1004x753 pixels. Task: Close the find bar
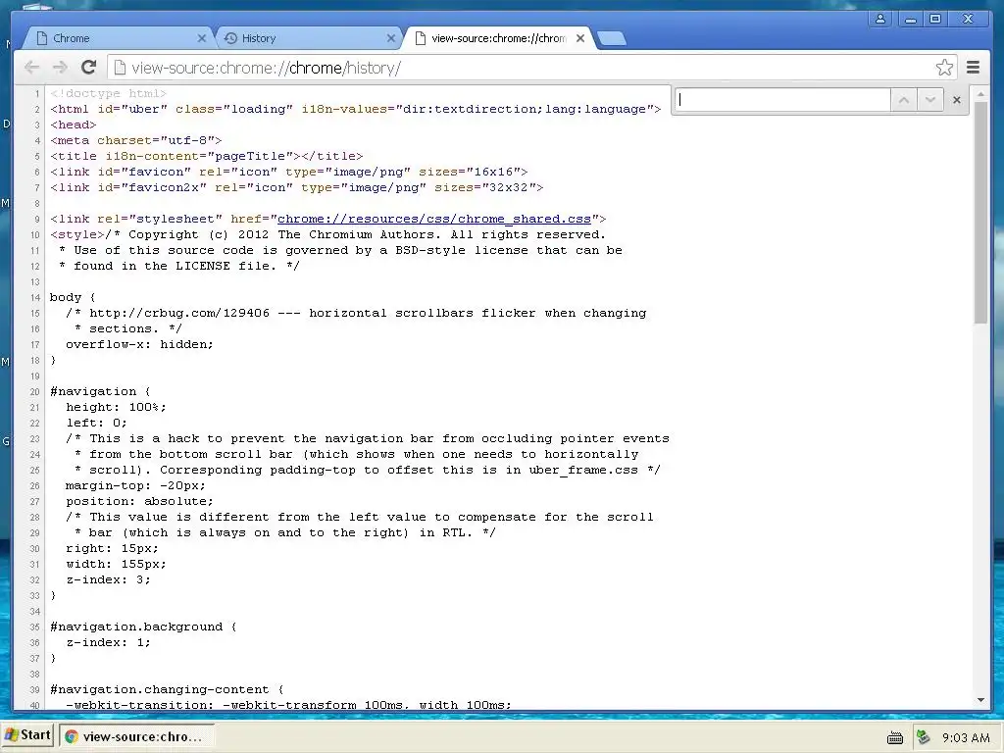(957, 100)
